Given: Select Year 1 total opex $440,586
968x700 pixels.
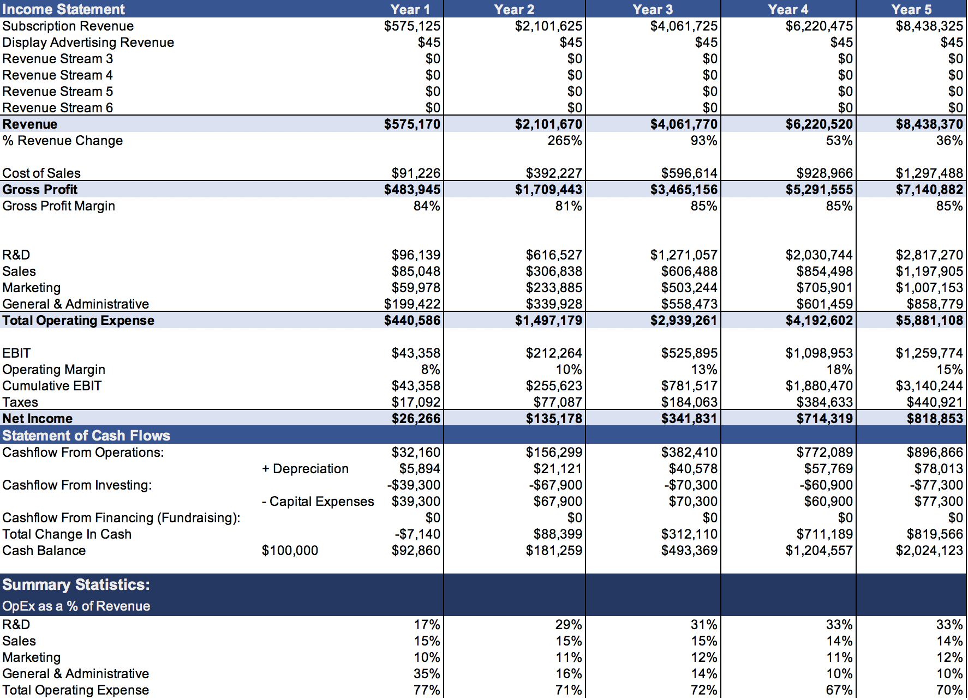Looking at the screenshot, I should tap(412, 321).
